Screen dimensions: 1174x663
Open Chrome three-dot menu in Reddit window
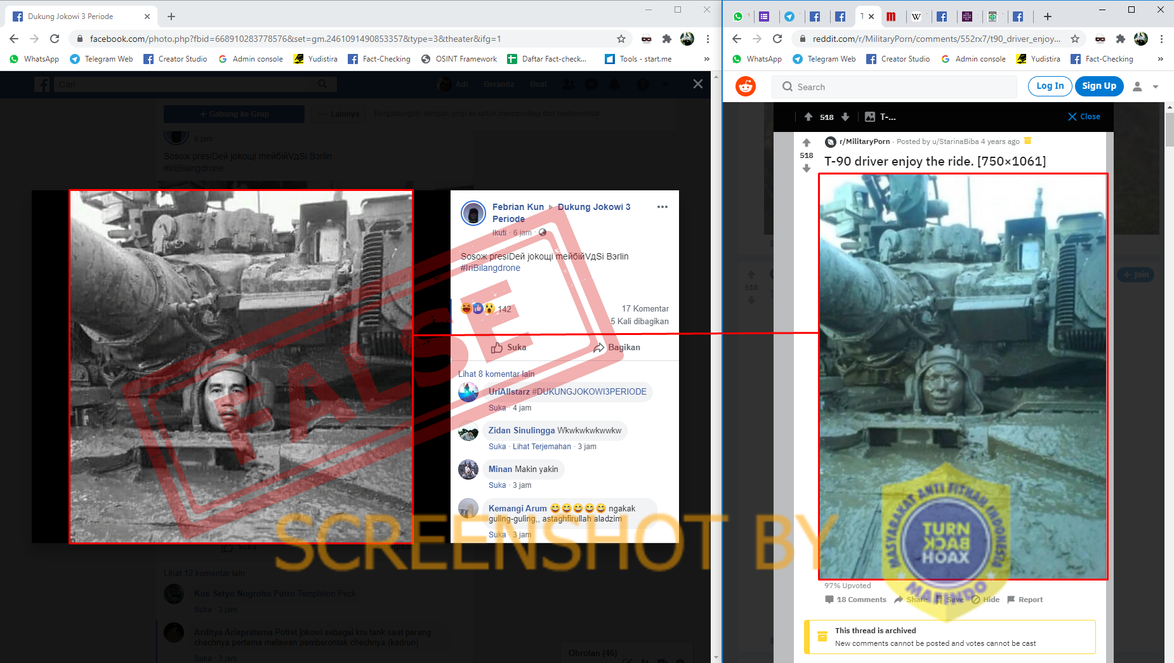tap(1161, 39)
